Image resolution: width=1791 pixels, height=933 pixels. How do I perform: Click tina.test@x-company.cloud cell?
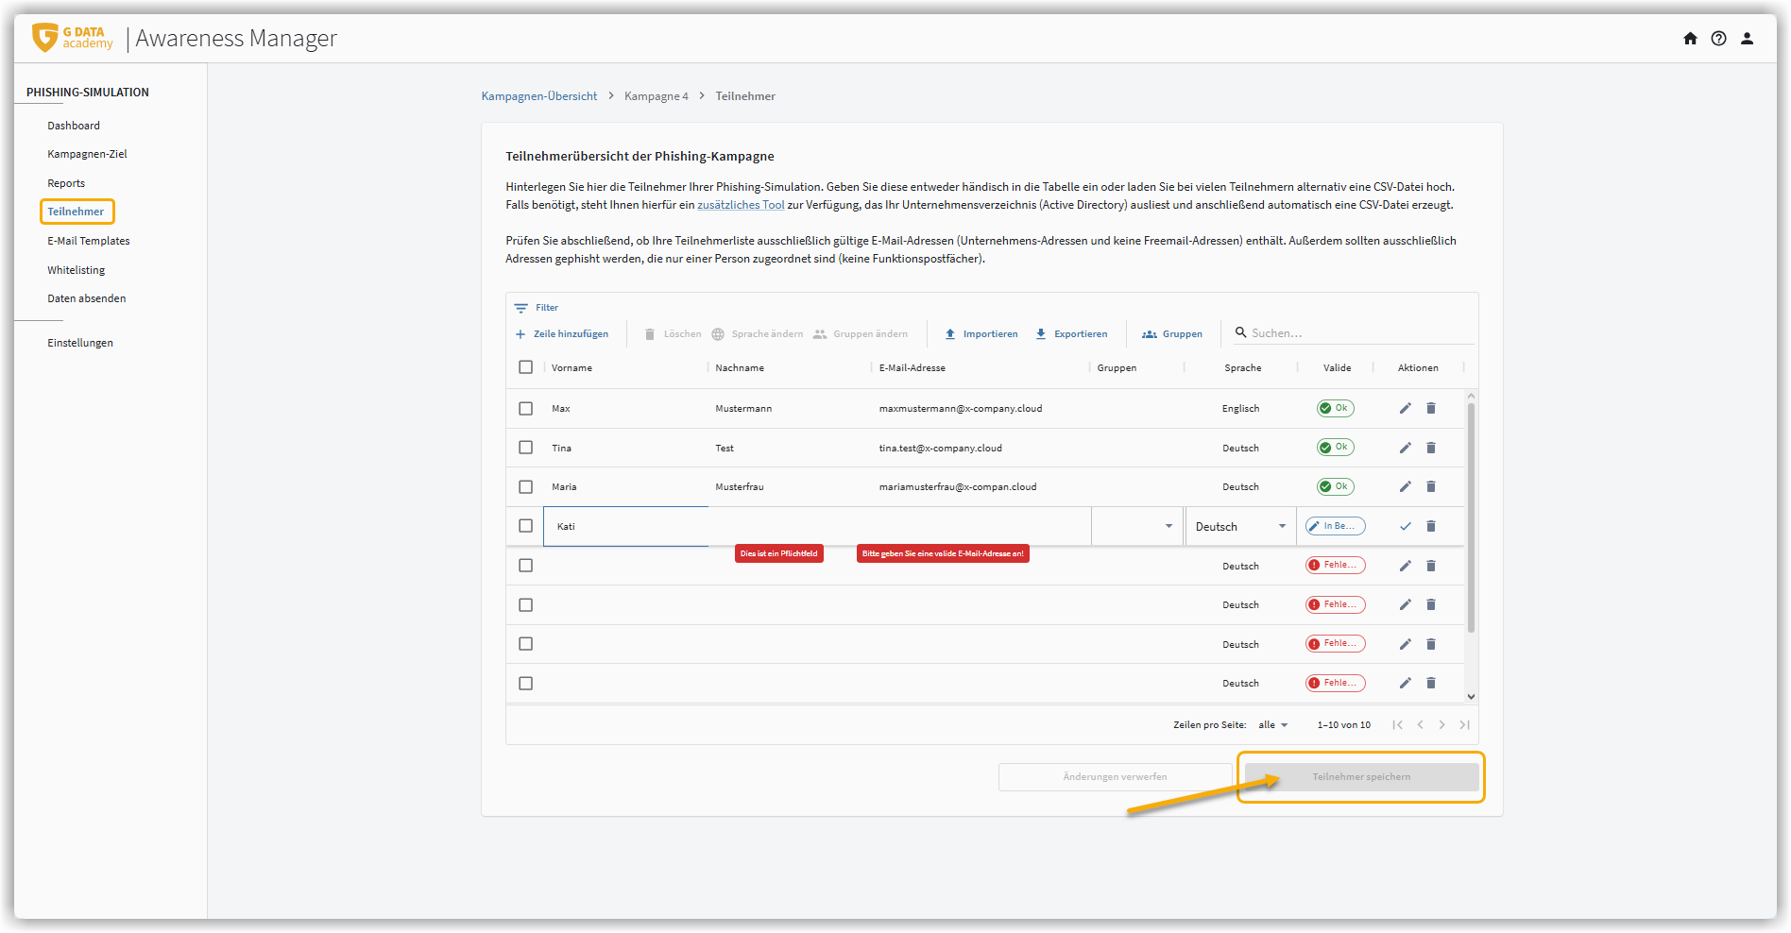pos(940,449)
